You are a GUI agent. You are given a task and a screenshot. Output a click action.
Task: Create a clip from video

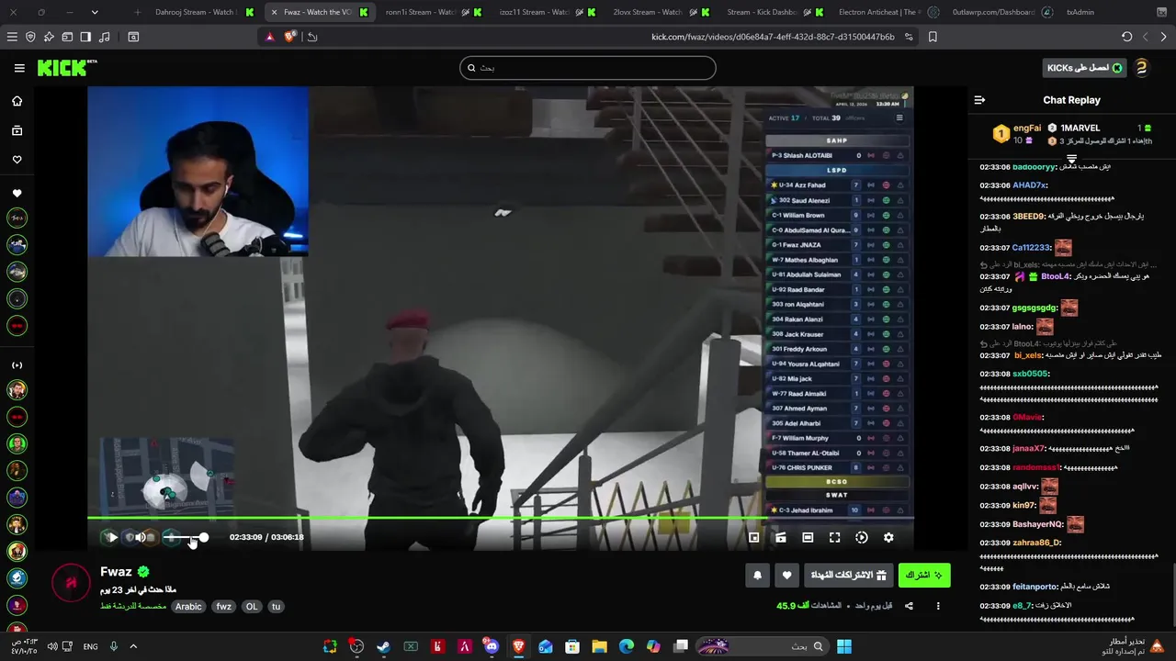780,538
